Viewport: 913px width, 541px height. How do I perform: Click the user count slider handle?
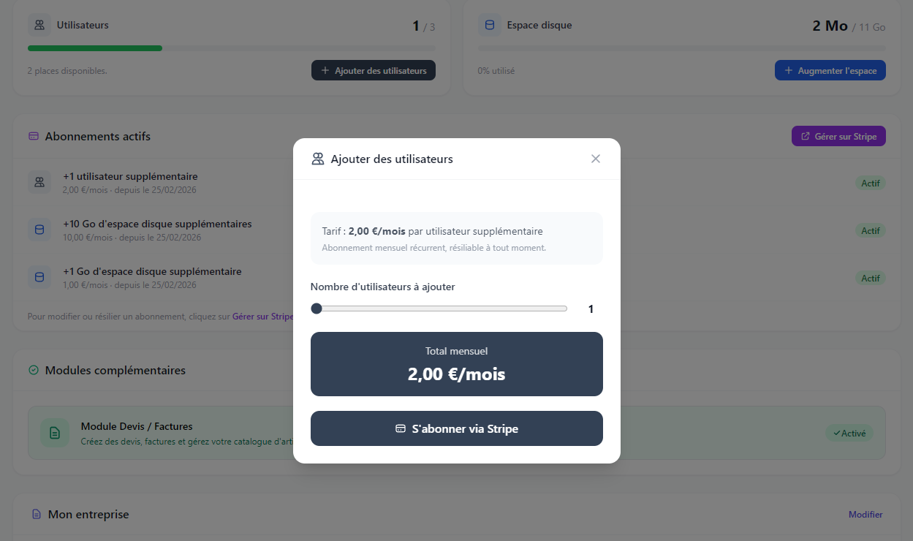(317, 309)
